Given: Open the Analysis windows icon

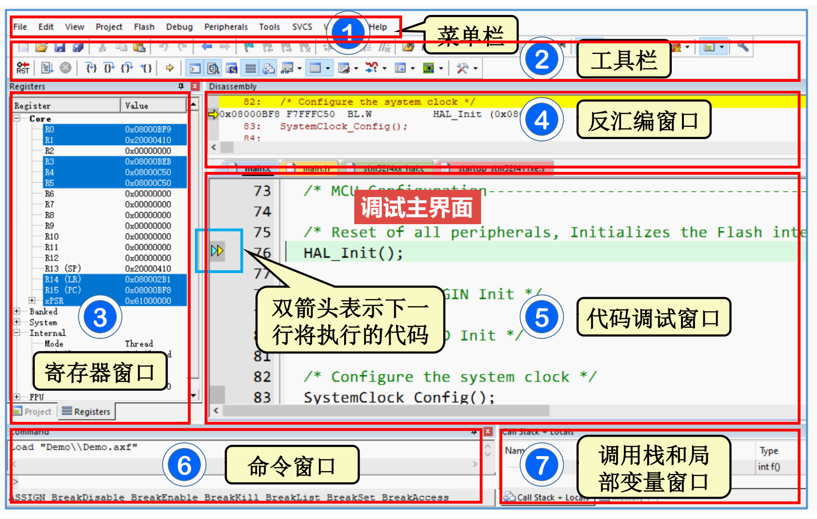Looking at the screenshot, I should (x=372, y=68).
